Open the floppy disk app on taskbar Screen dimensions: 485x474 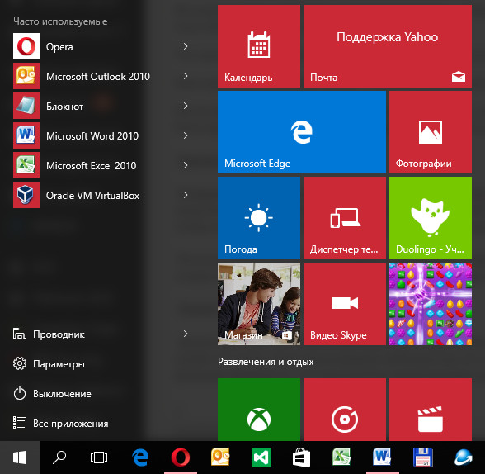tap(423, 457)
